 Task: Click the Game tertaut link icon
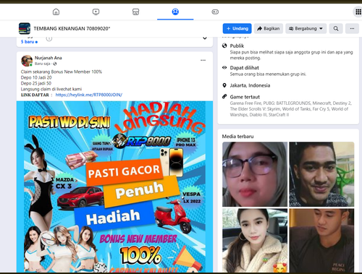pos(224,97)
